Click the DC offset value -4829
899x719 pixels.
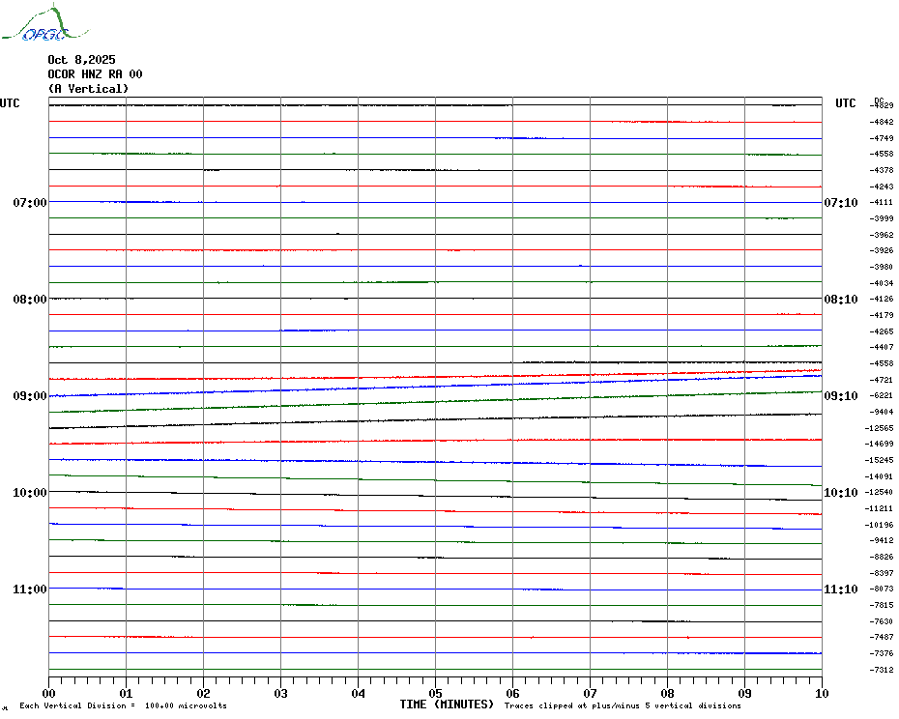(x=882, y=105)
